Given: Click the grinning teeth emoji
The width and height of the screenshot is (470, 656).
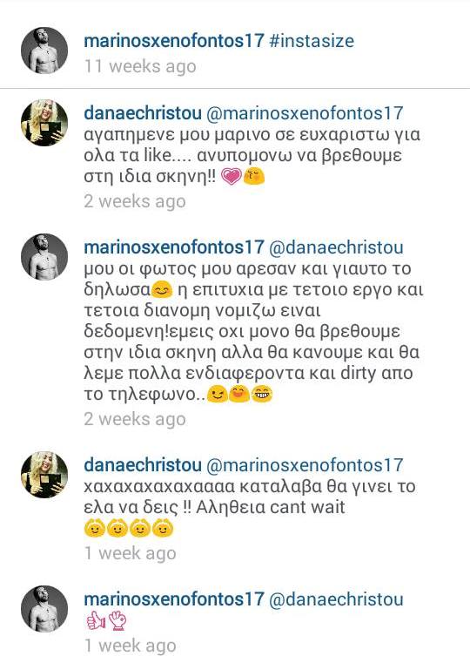Looking at the screenshot, I should click(262, 394).
